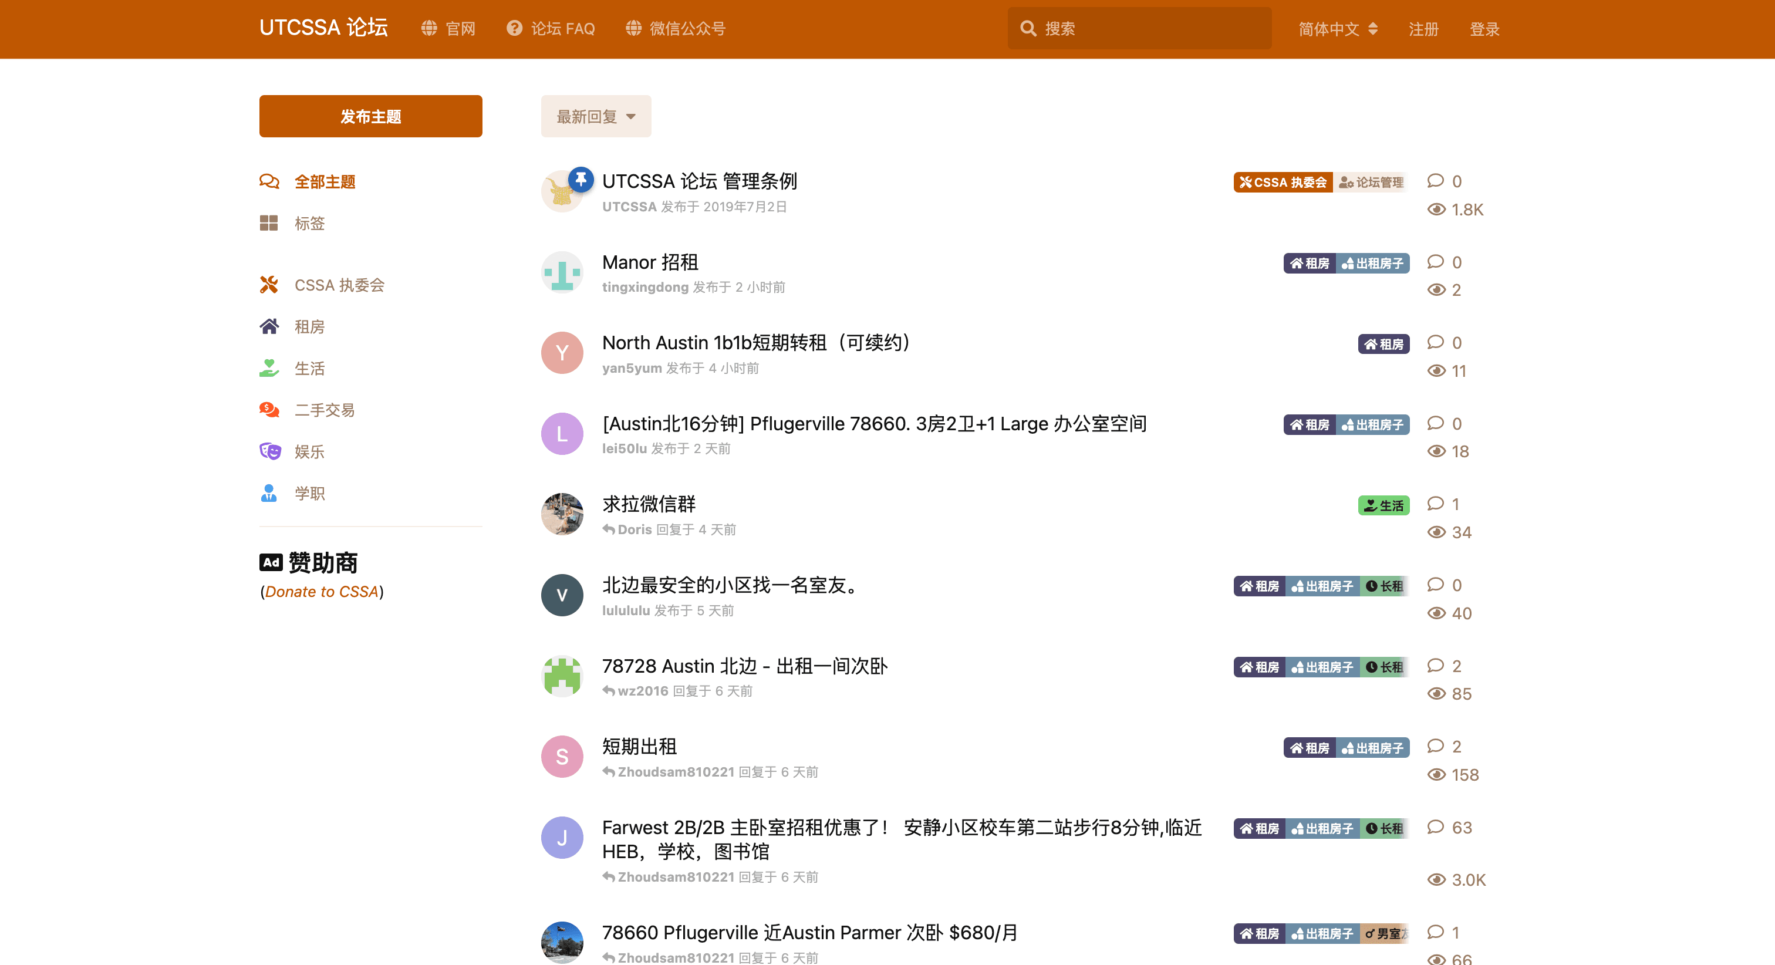Open the 最新回复 sorting dropdown
1775x965 pixels.
[x=595, y=116]
